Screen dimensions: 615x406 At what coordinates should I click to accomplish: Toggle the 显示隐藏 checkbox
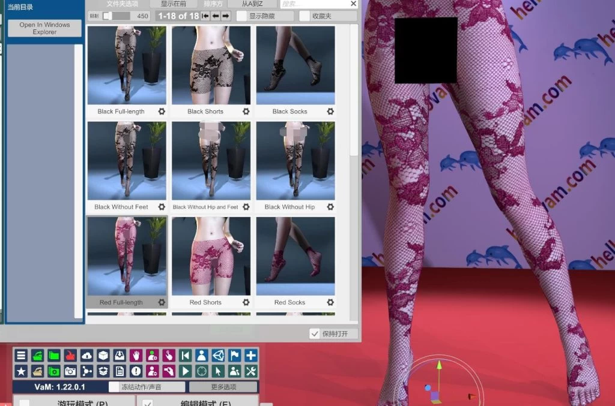(x=242, y=16)
